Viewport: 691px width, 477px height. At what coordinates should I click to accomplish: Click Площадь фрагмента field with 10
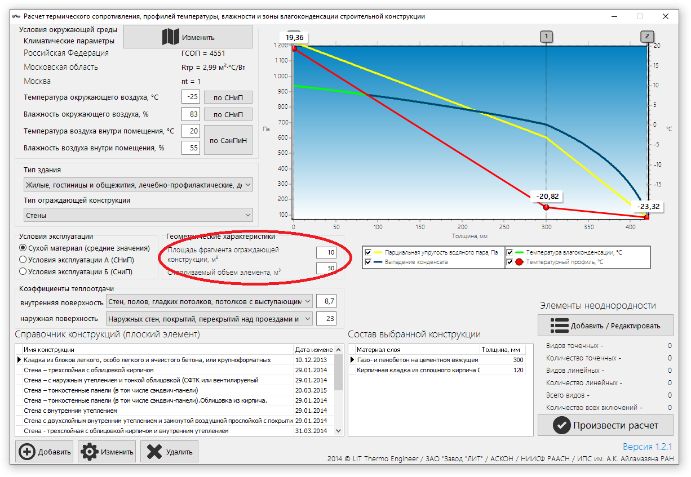(x=326, y=252)
